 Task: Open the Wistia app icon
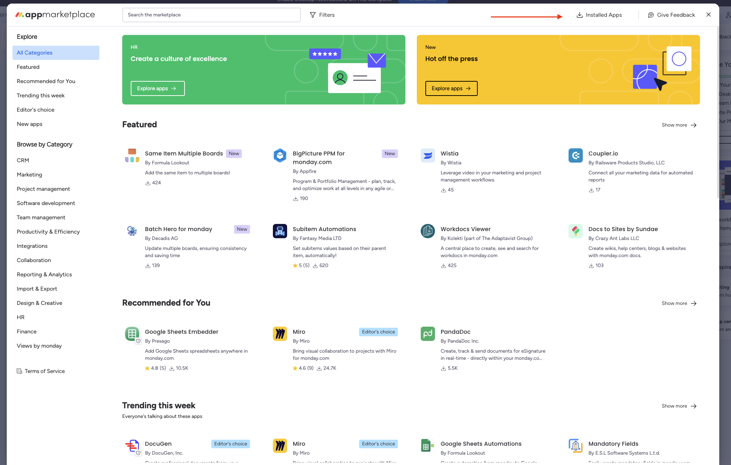tap(428, 155)
